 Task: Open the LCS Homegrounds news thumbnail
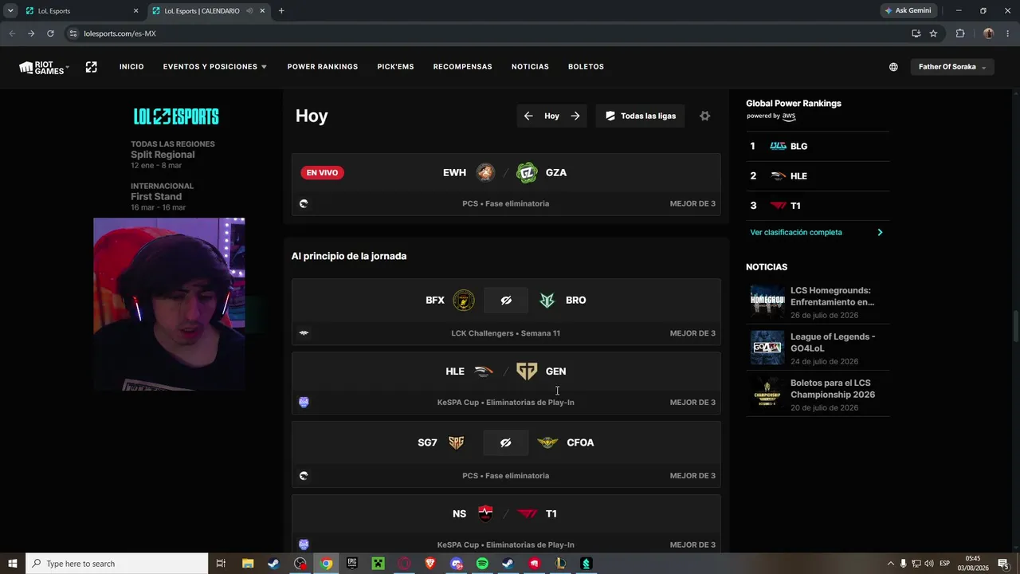click(767, 302)
